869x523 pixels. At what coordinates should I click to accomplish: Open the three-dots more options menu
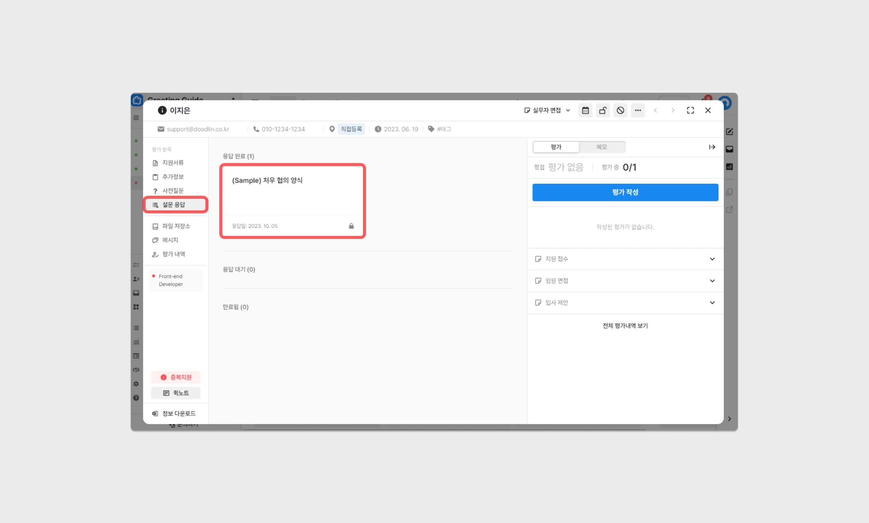(x=638, y=110)
